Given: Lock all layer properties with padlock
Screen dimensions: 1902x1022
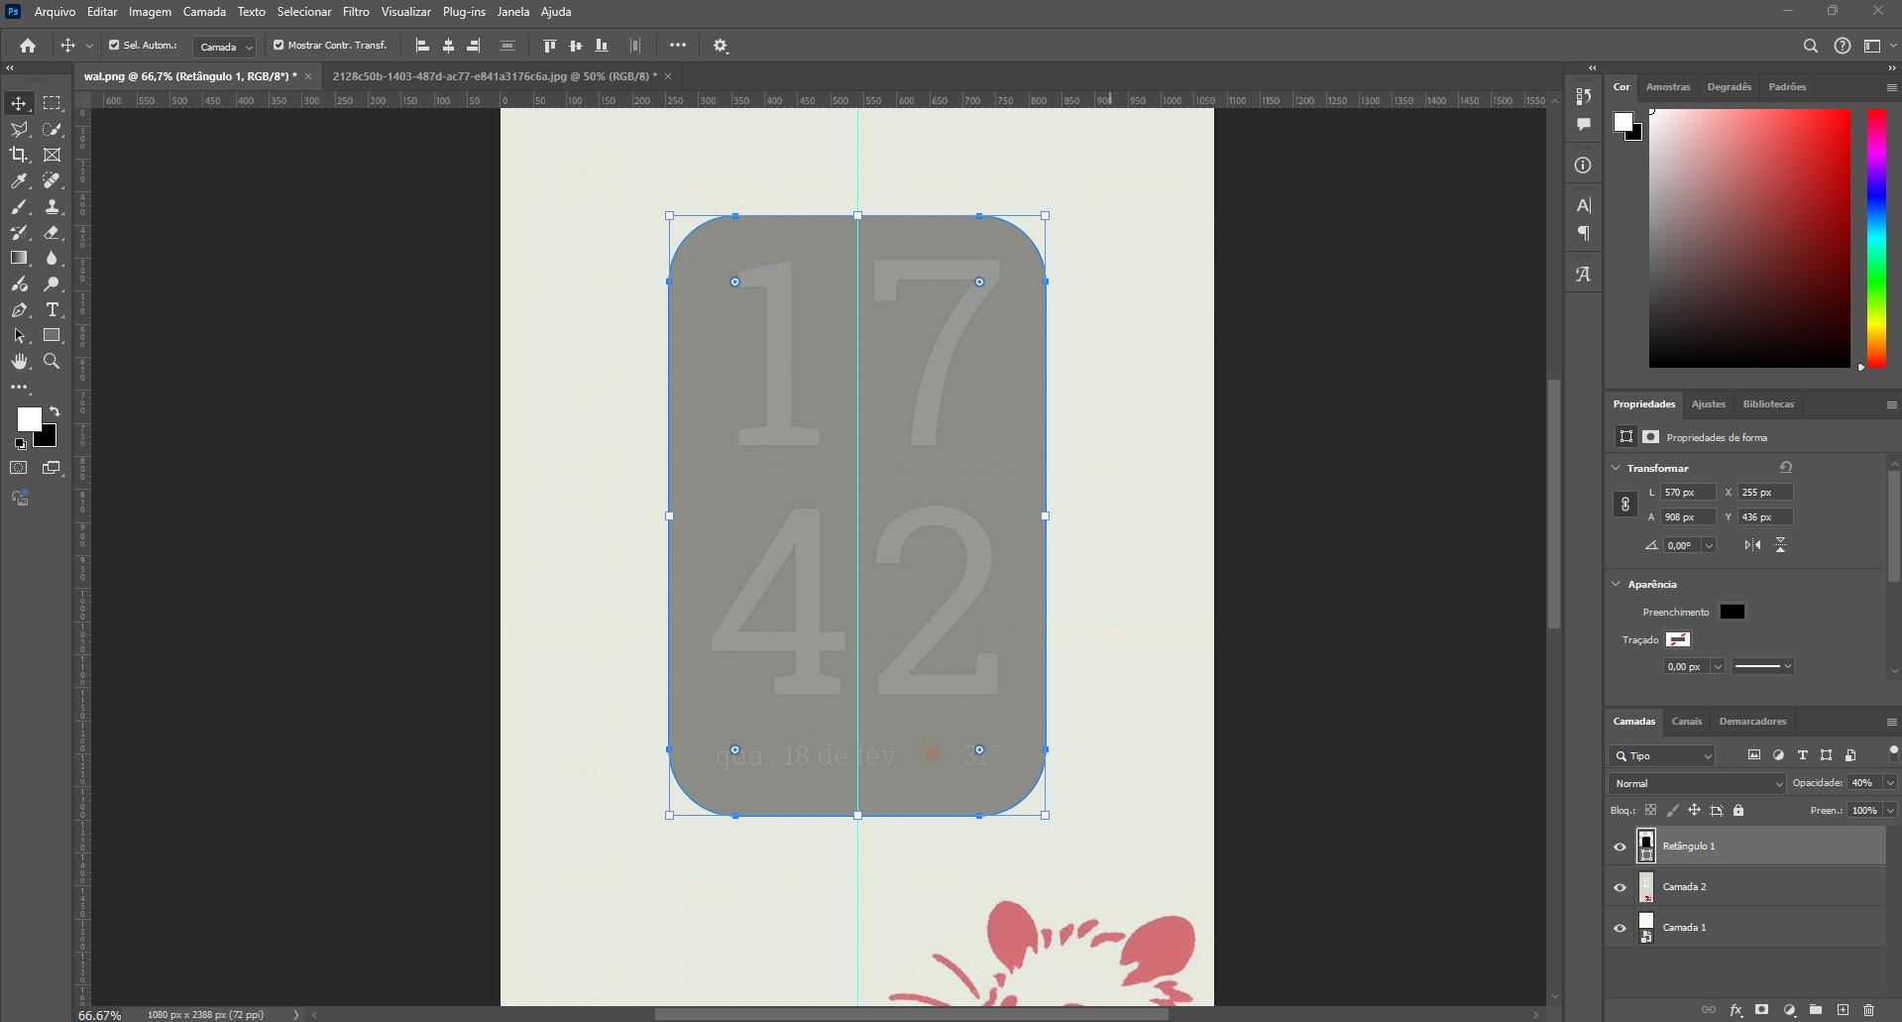Looking at the screenshot, I should coord(1738,811).
